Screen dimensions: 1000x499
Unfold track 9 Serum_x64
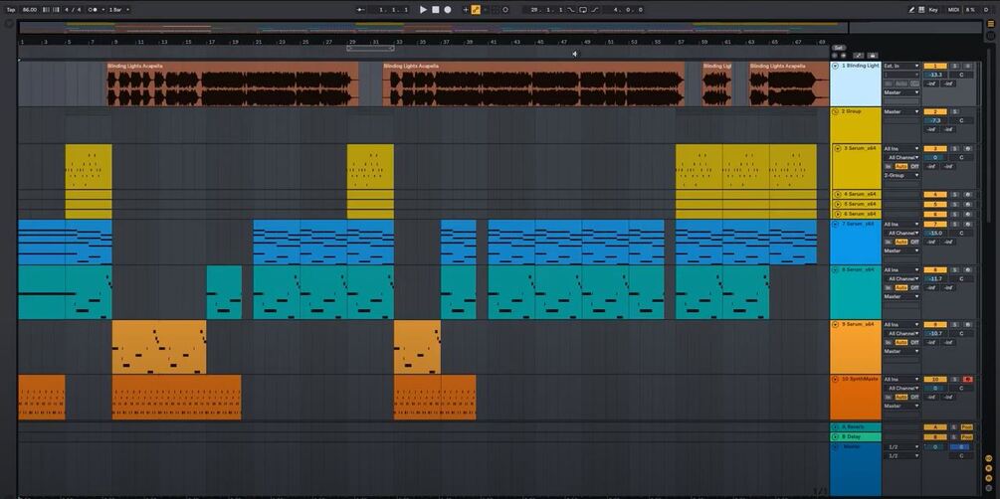pyautogui.click(x=836, y=324)
